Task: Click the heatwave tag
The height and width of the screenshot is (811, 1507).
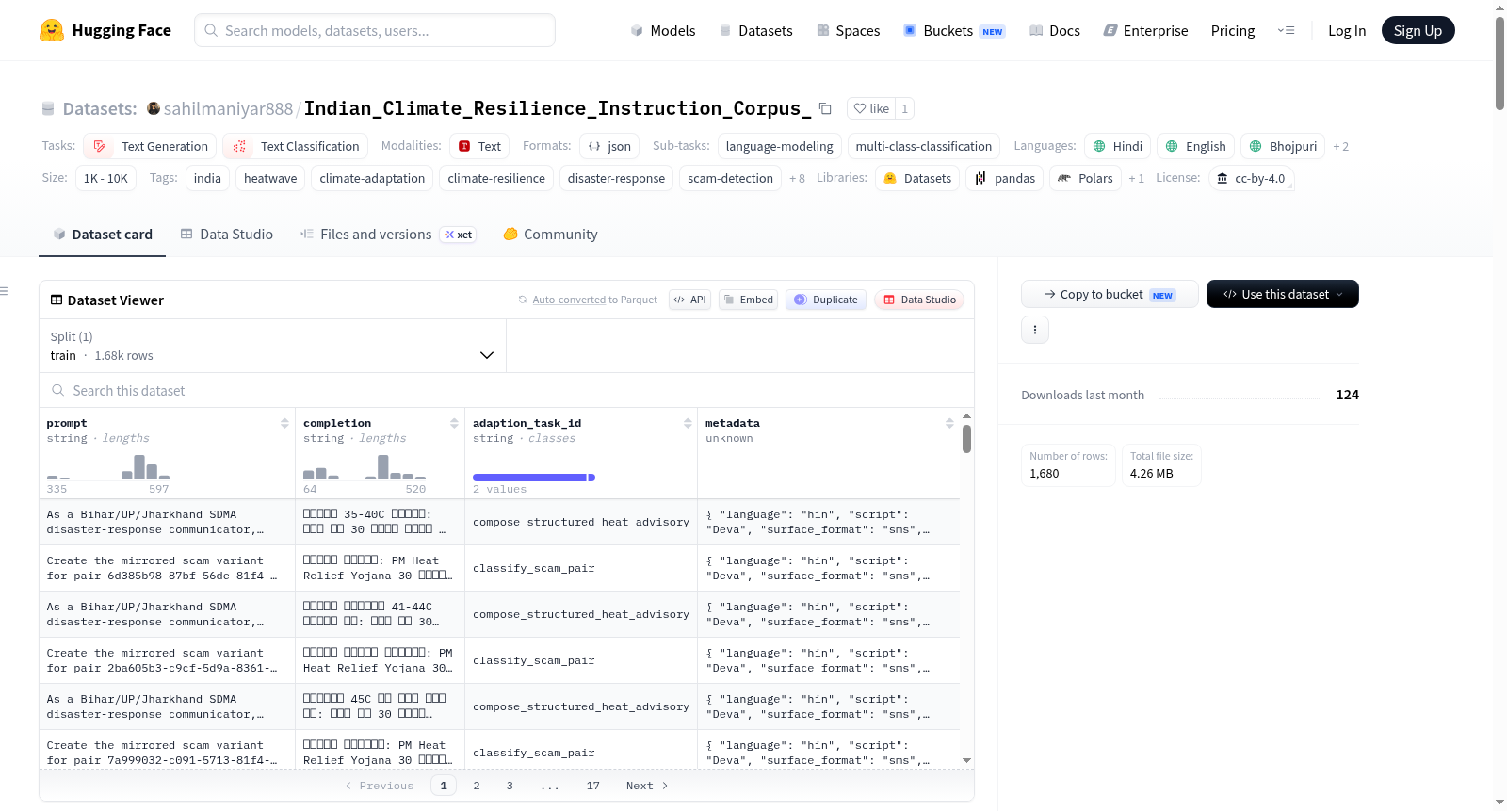Action: [x=270, y=178]
